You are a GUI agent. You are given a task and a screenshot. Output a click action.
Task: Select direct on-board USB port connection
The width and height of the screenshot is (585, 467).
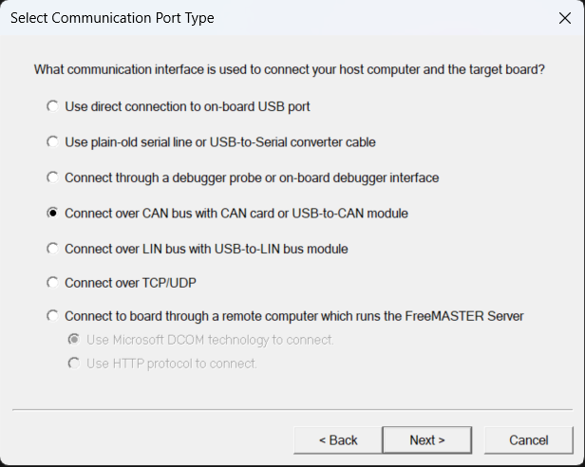tap(52, 107)
